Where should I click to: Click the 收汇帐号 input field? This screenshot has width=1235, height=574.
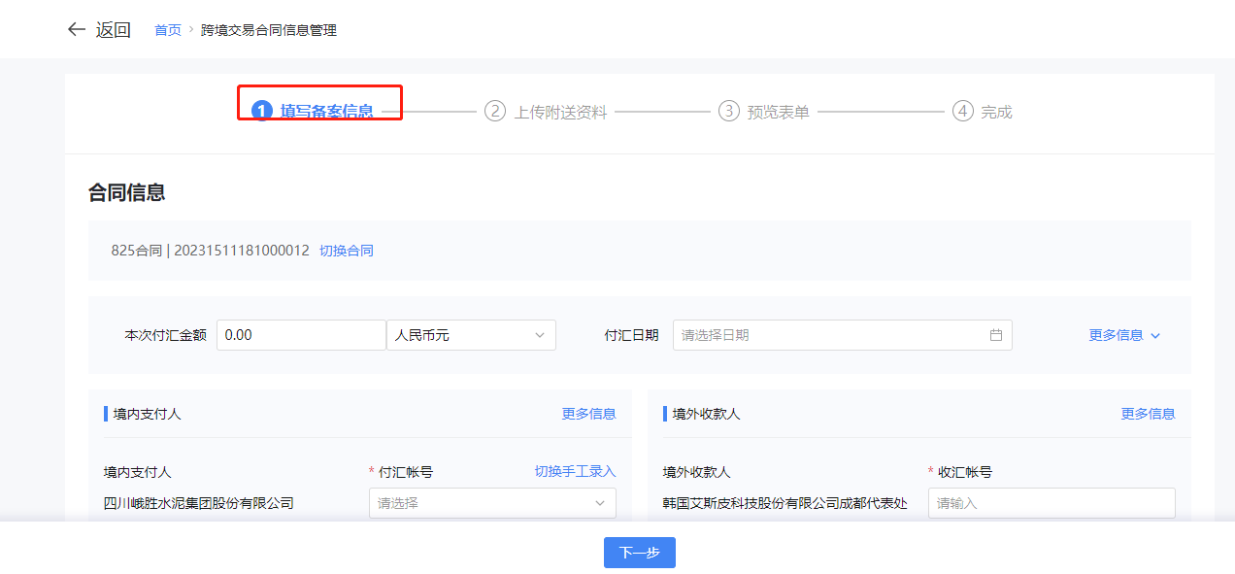tap(1051, 503)
